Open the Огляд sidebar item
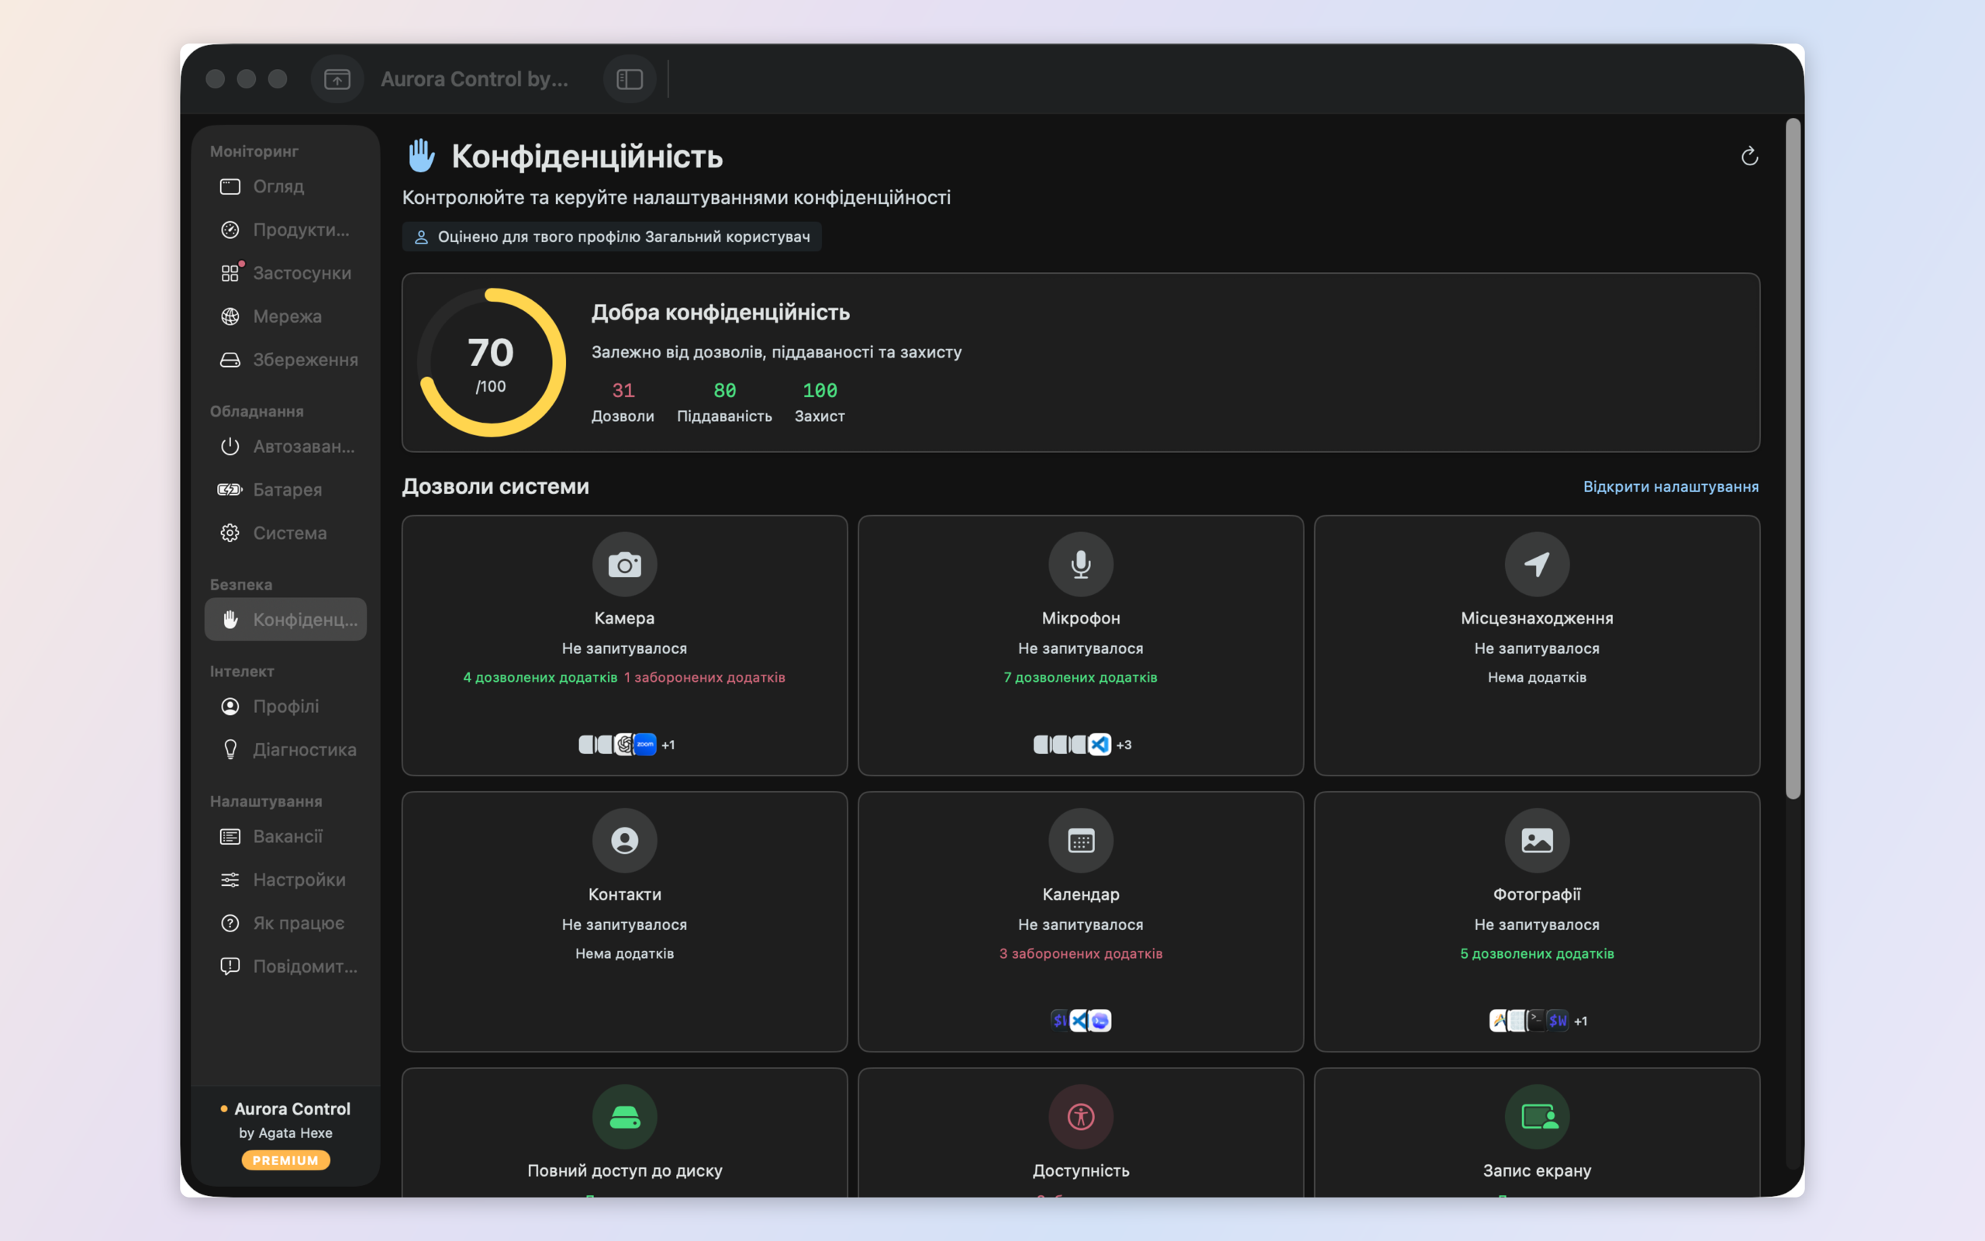The image size is (1985, 1241). (285, 186)
